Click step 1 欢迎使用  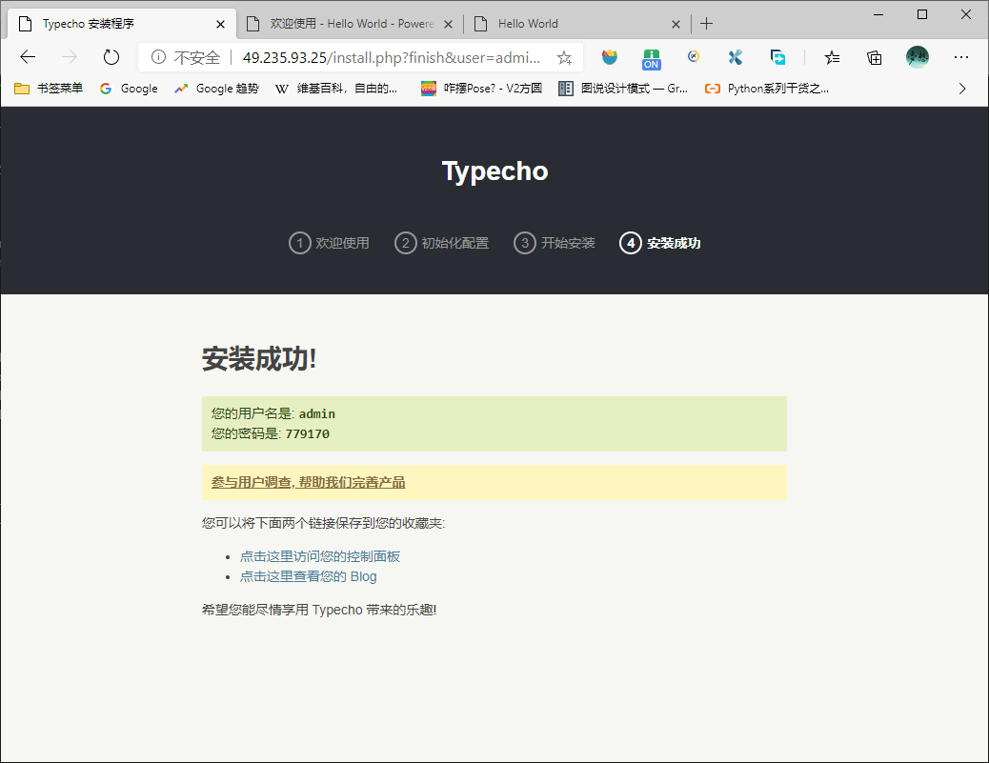click(330, 243)
